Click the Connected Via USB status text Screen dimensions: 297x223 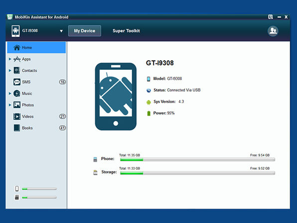(184, 90)
